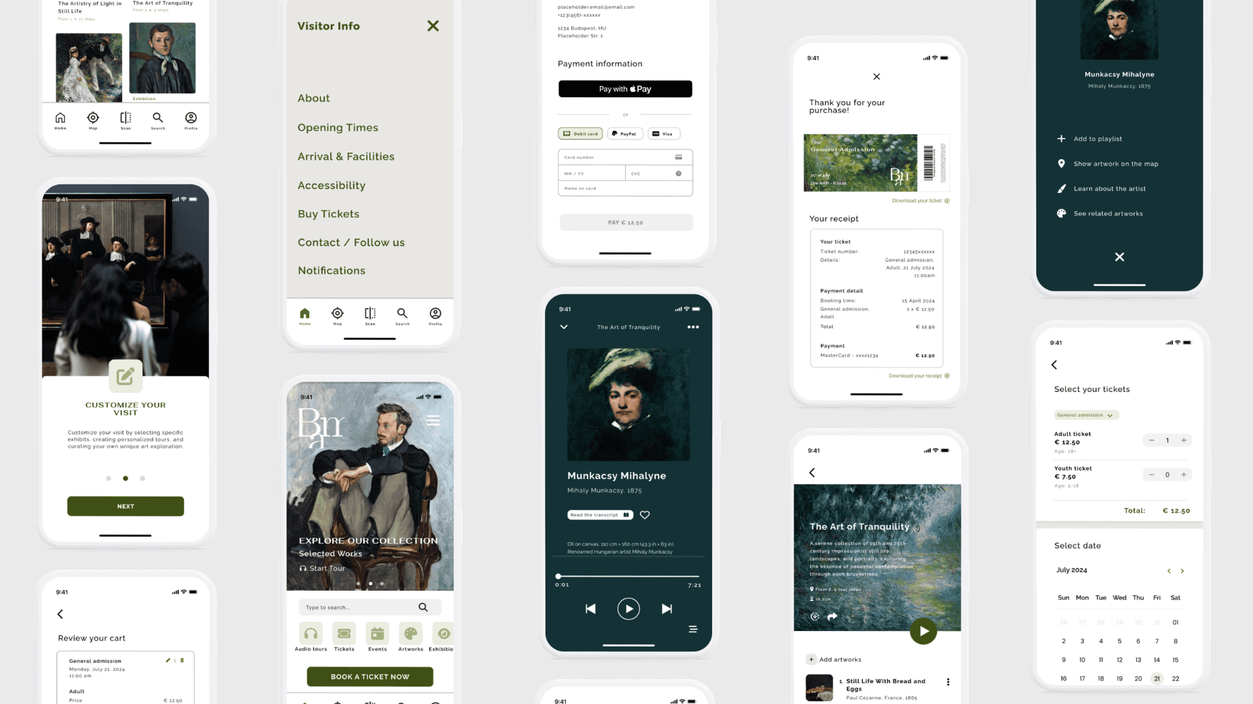Tap the play button on Art of Tranquility audio
The width and height of the screenshot is (1253, 704).
point(627,609)
